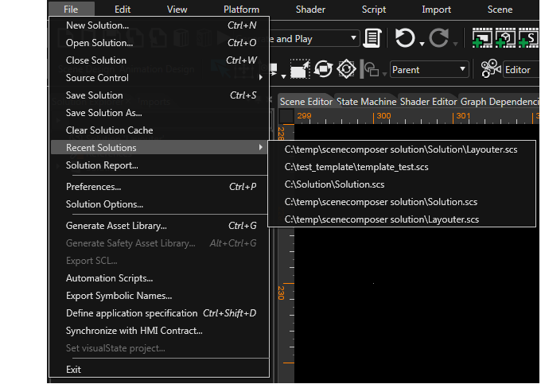Switch to the State Machine tab
This screenshot has width=541, height=384.
(x=366, y=101)
